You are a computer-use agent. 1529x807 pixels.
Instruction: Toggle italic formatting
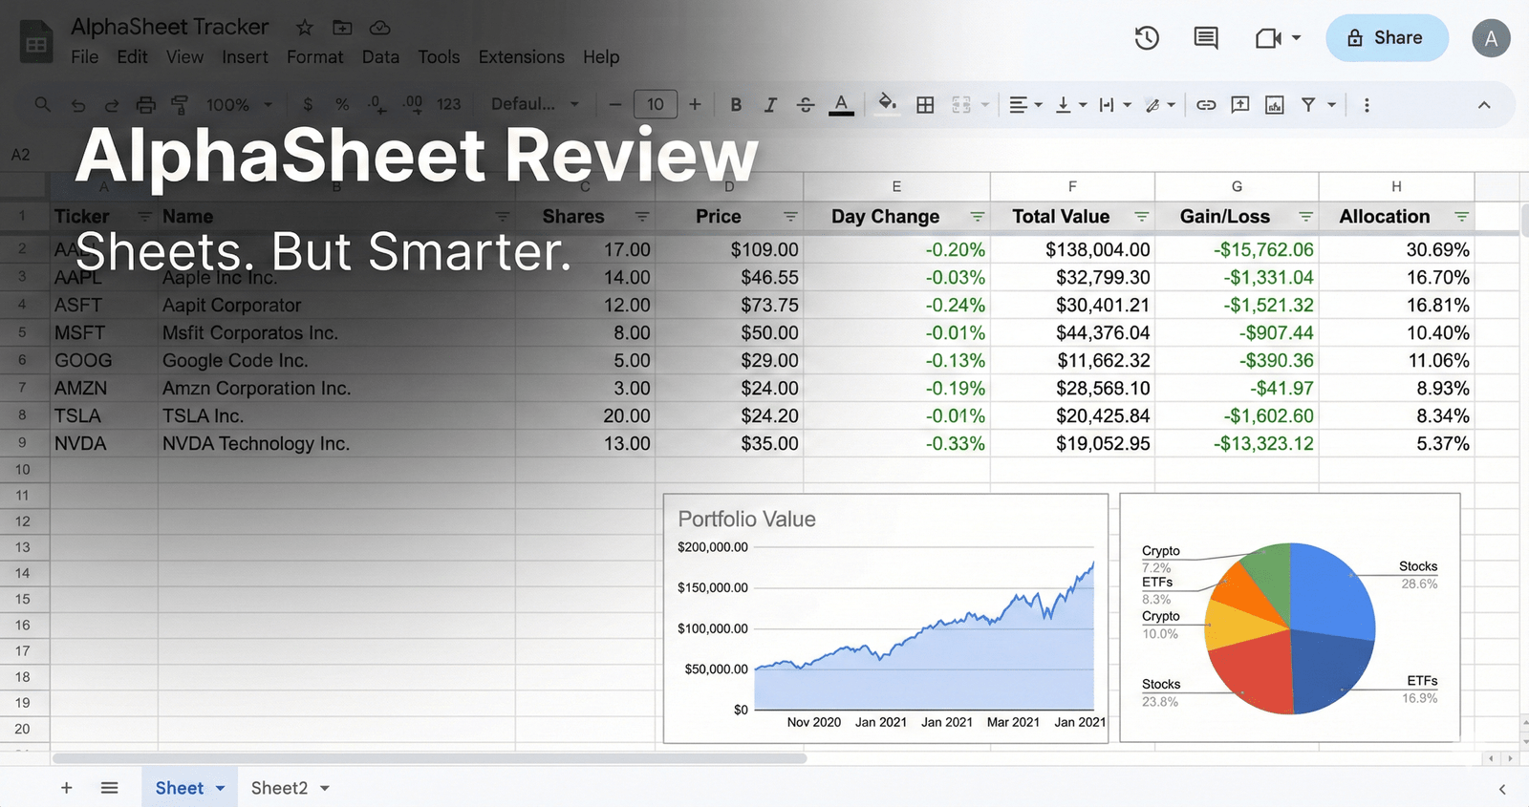coord(770,105)
